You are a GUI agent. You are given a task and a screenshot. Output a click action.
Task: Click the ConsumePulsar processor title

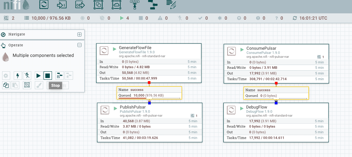point(261,48)
